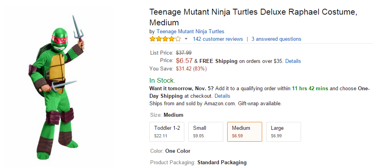Click the One Color label
Viewport: 373px width, 167px height.
178,151
